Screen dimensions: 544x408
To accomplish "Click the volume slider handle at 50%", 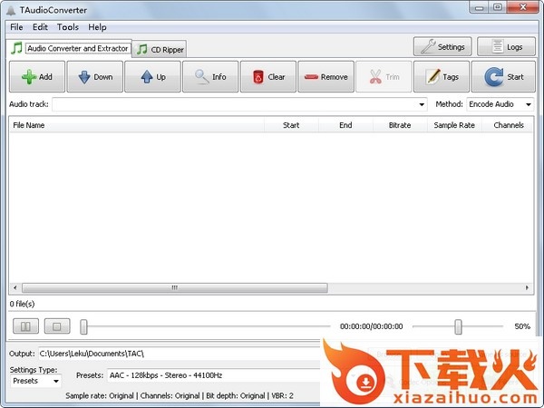I will point(458,326).
